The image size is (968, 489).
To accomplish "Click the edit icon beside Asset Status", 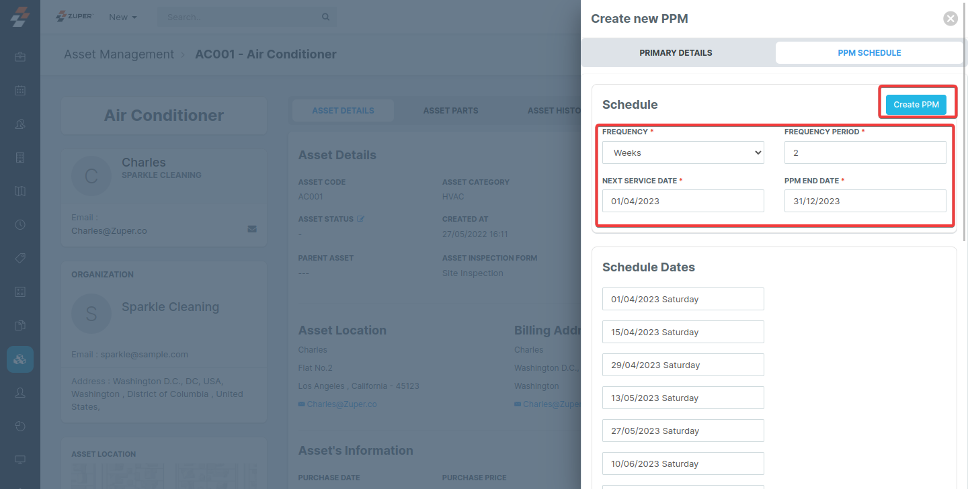I will [x=360, y=219].
